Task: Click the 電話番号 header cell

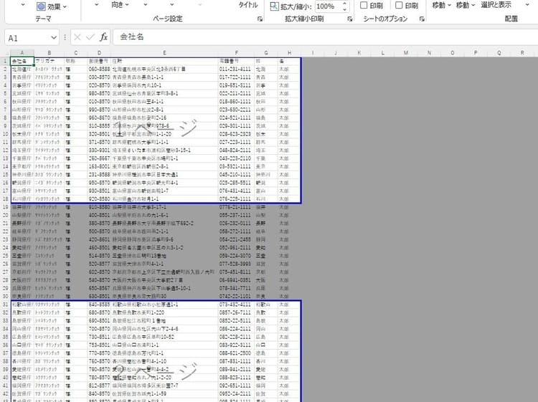Action: coord(237,61)
